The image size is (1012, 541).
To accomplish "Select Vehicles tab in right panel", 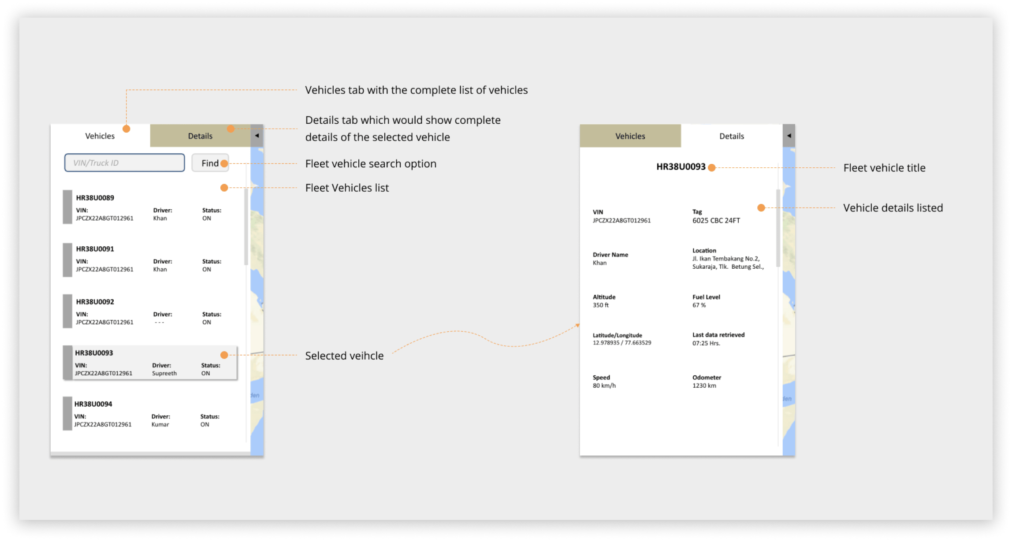I will pyautogui.click(x=630, y=136).
